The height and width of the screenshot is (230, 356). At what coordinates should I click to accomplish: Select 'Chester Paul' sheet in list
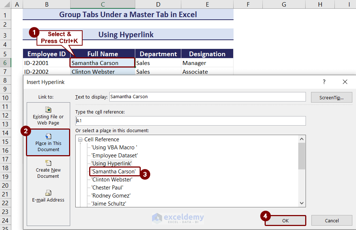(107, 188)
